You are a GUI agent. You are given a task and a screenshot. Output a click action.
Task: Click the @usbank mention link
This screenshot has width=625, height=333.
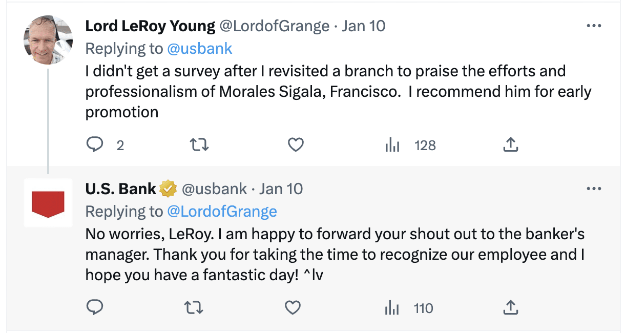(199, 49)
